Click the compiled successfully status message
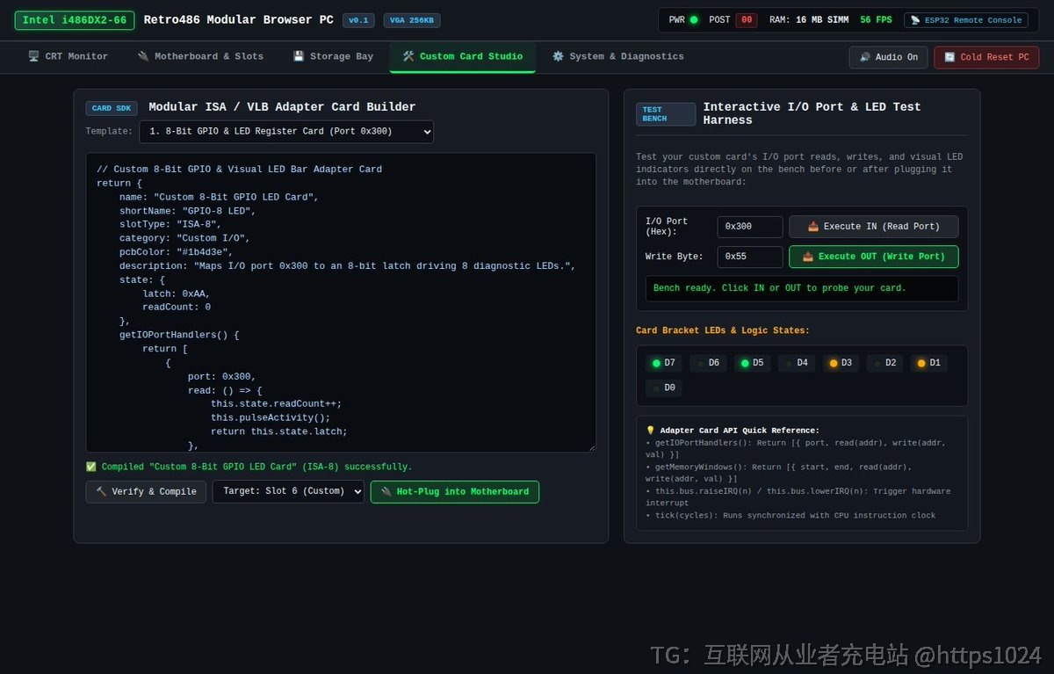1054x674 pixels. [x=249, y=467]
